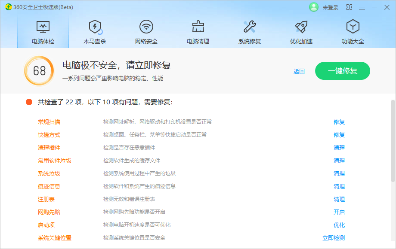The width and height of the screenshot is (396, 249).
Task: Click 修复 for 快捷方式
Action: [x=339, y=135]
